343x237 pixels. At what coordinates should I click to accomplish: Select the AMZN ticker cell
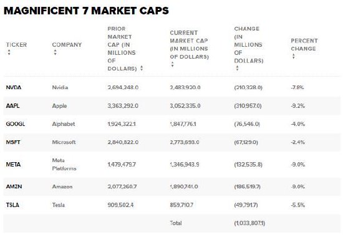(14, 186)
